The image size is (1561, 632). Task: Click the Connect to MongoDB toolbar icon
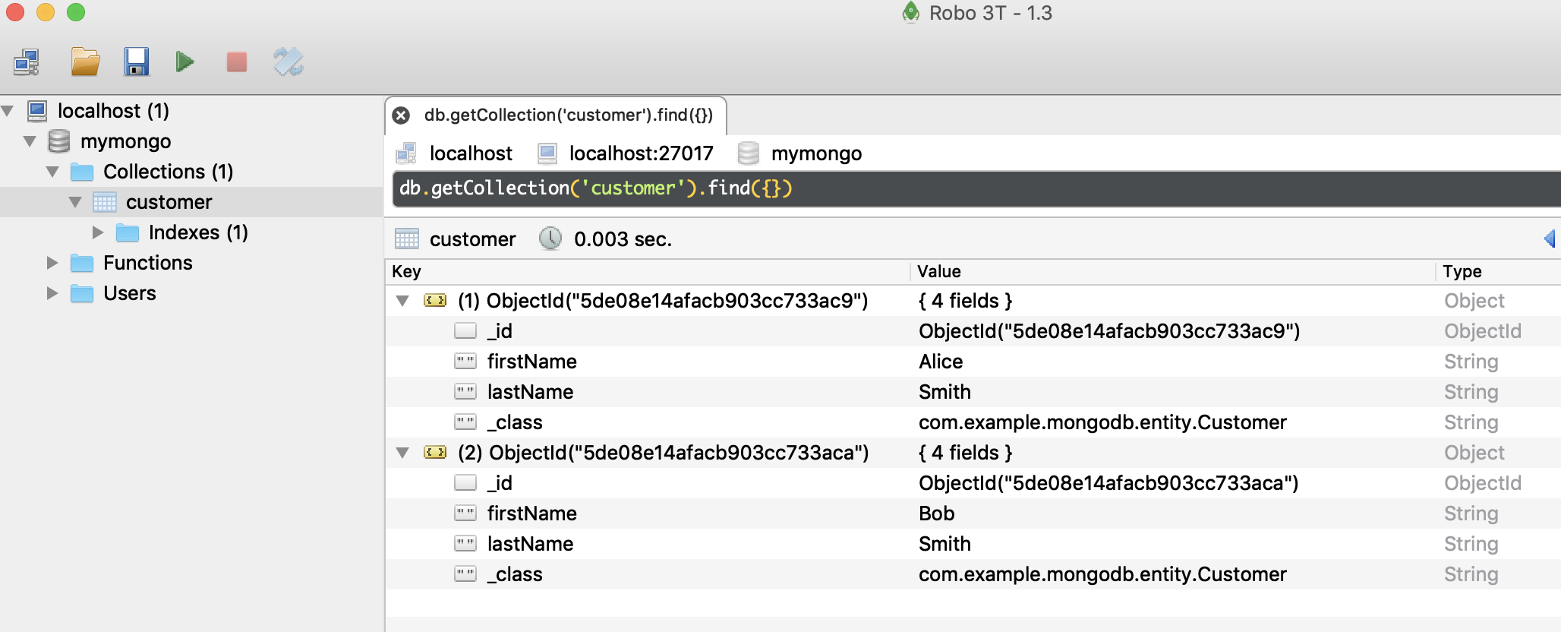click(x=27, y=62)
